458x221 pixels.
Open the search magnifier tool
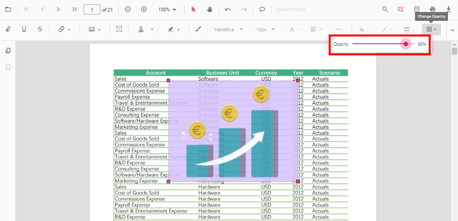(x=385, y=9)
